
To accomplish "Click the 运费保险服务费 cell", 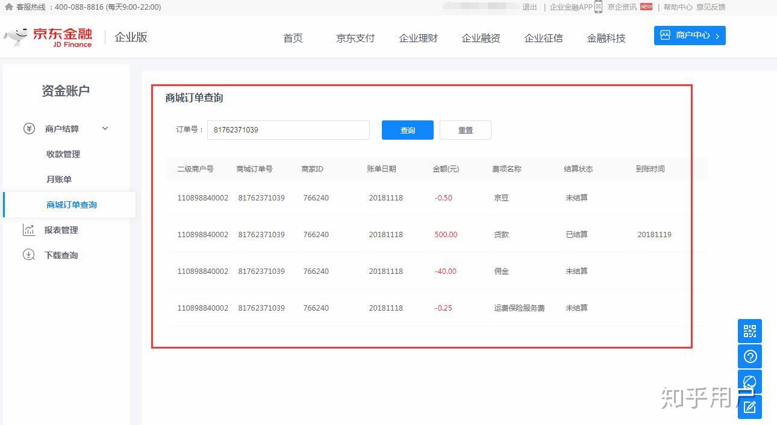I will tap(519, 308).
